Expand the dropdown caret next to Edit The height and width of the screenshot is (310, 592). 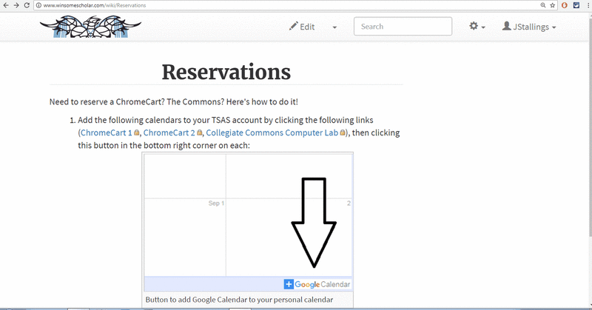coord(334,27)
